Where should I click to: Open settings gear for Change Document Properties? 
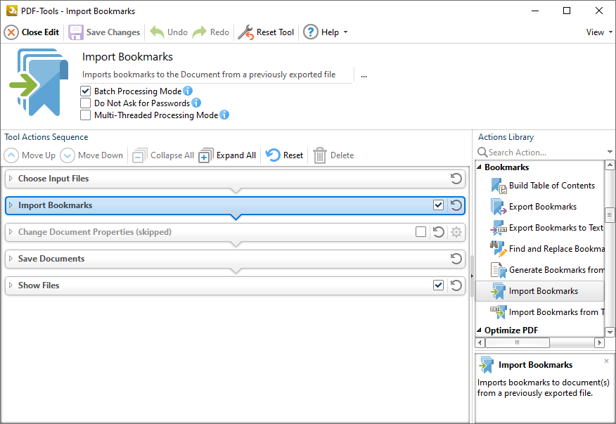(x=456, y=232)
